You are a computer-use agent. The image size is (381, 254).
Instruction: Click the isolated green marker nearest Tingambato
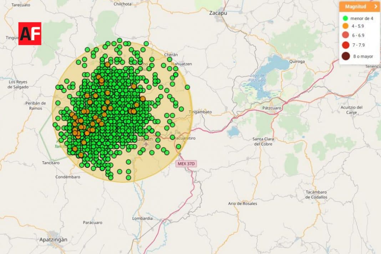(x=181, y=109)
